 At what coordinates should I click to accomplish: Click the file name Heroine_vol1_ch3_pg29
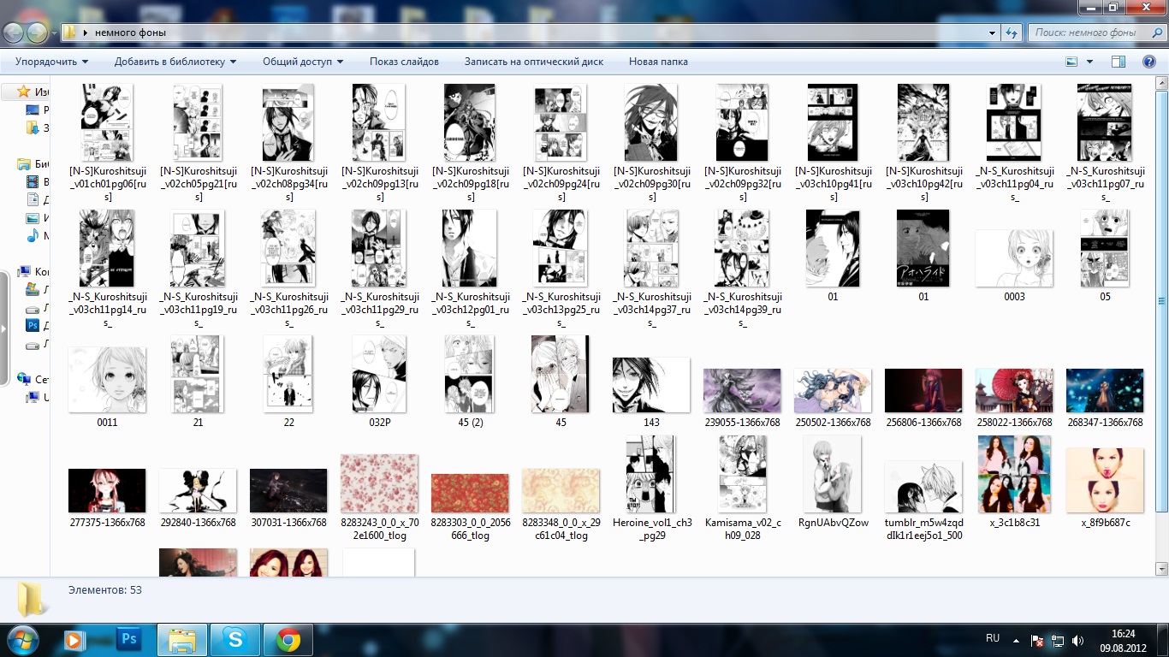pyautogui.click(x=651, y=529)
